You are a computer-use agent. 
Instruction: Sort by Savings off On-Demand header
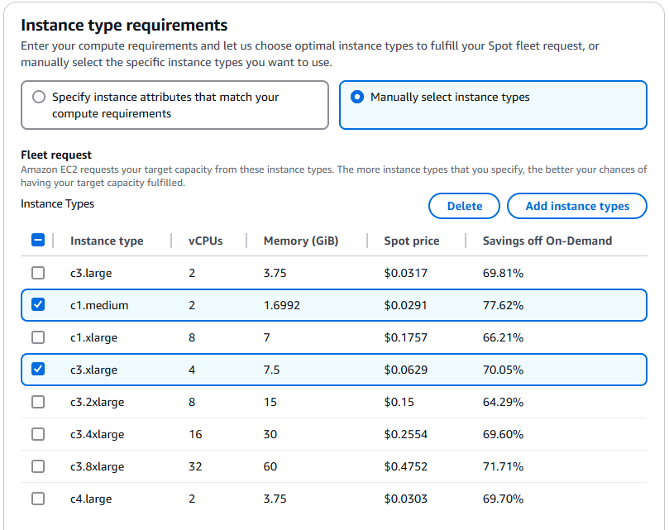click(x=547, y=241)
